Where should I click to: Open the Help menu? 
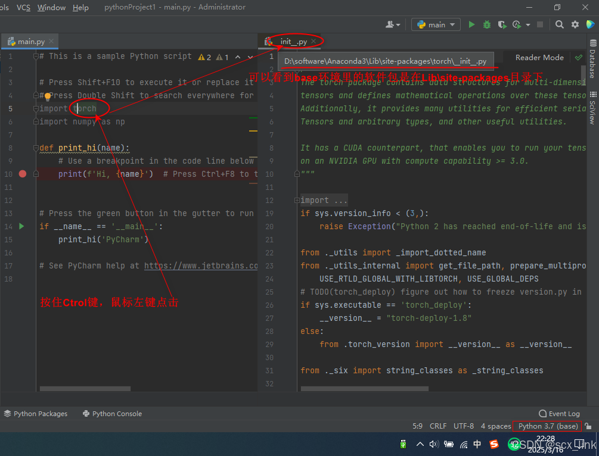[x=80, y=7]
